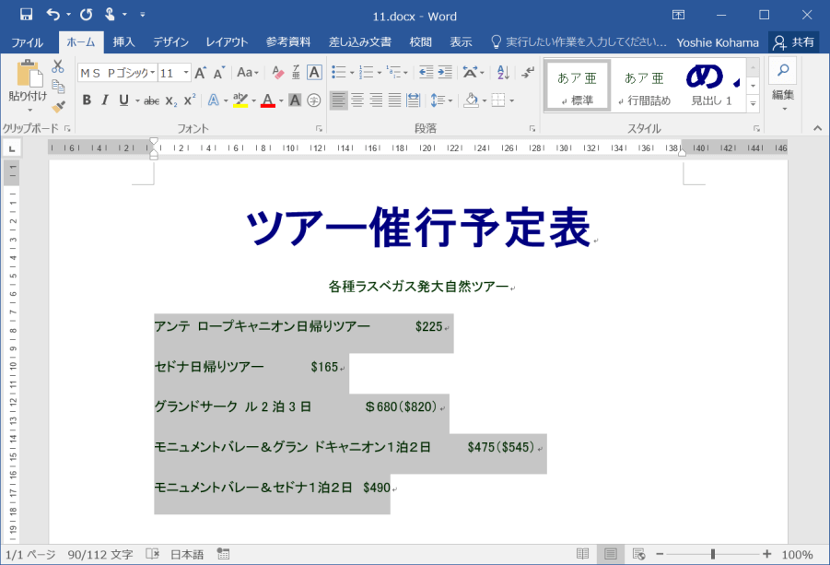The image size is (830, 565).
Task: Copy selection with the copy icon
Action: tap(58, 87)
